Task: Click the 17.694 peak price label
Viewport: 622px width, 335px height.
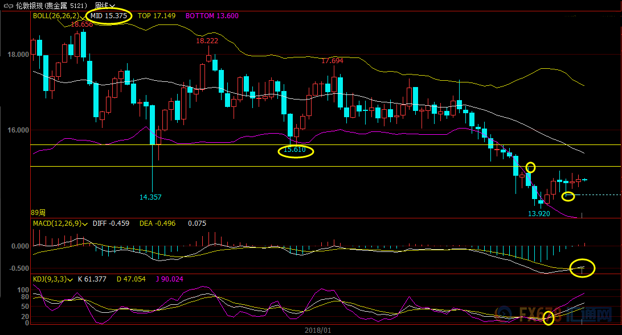Action: pos(332,61)
